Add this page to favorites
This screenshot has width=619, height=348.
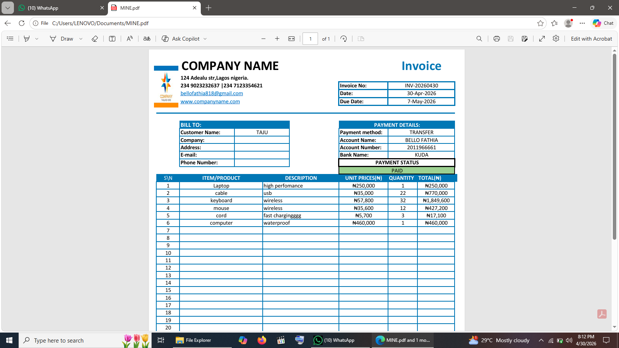click(x=540, y=23)
